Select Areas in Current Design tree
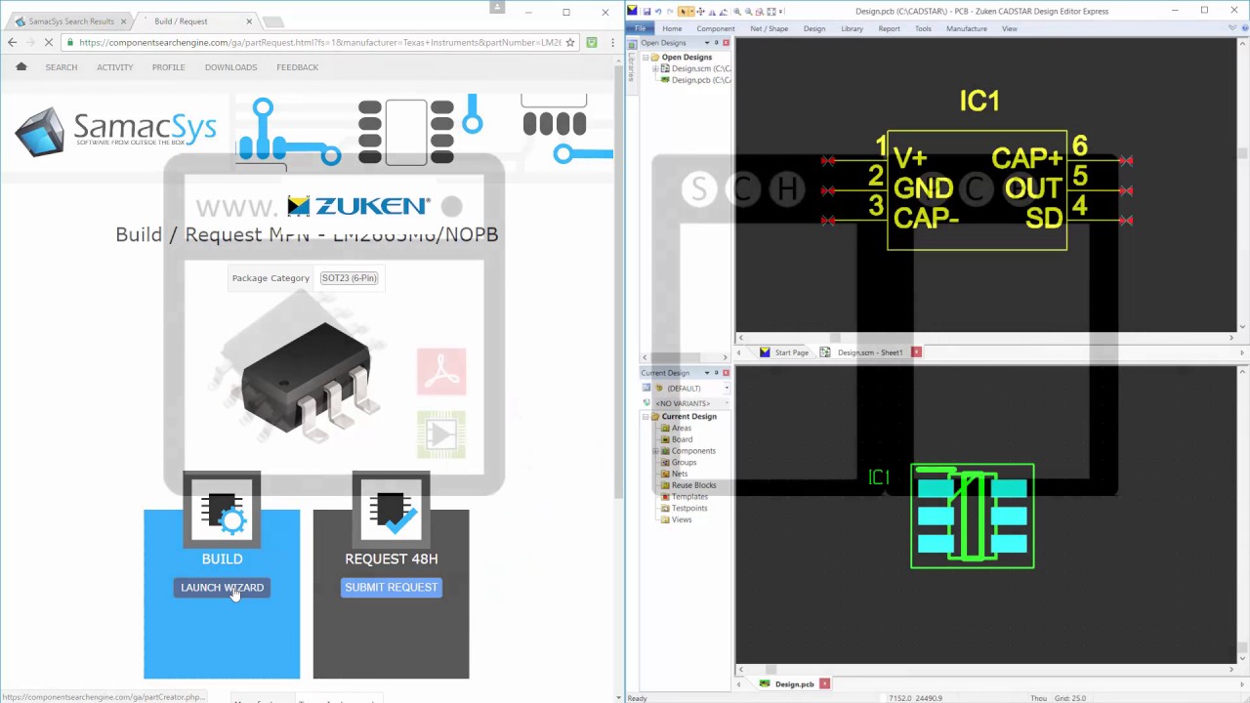This screenshot has height=703, width=1250. (x=681, y=428)
